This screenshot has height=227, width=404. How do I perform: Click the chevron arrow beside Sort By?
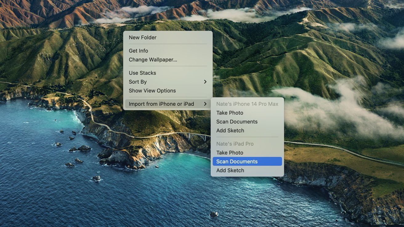pos(205,82)
